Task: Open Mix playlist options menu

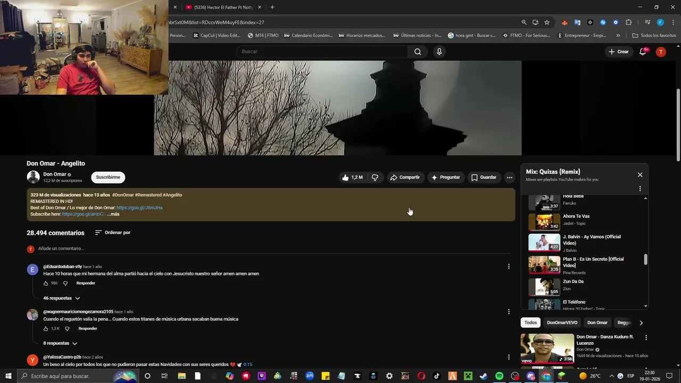Action: point(640,189)
